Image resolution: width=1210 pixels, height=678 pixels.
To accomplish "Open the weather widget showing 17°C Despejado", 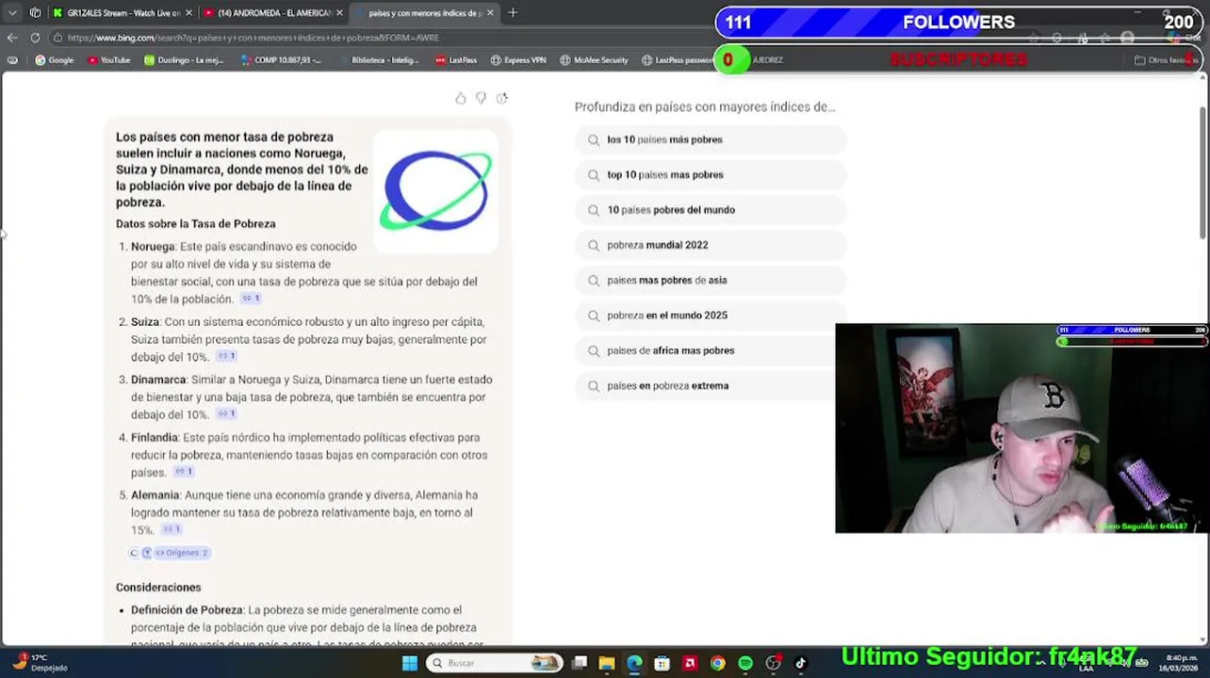I will tap(40, 663).
